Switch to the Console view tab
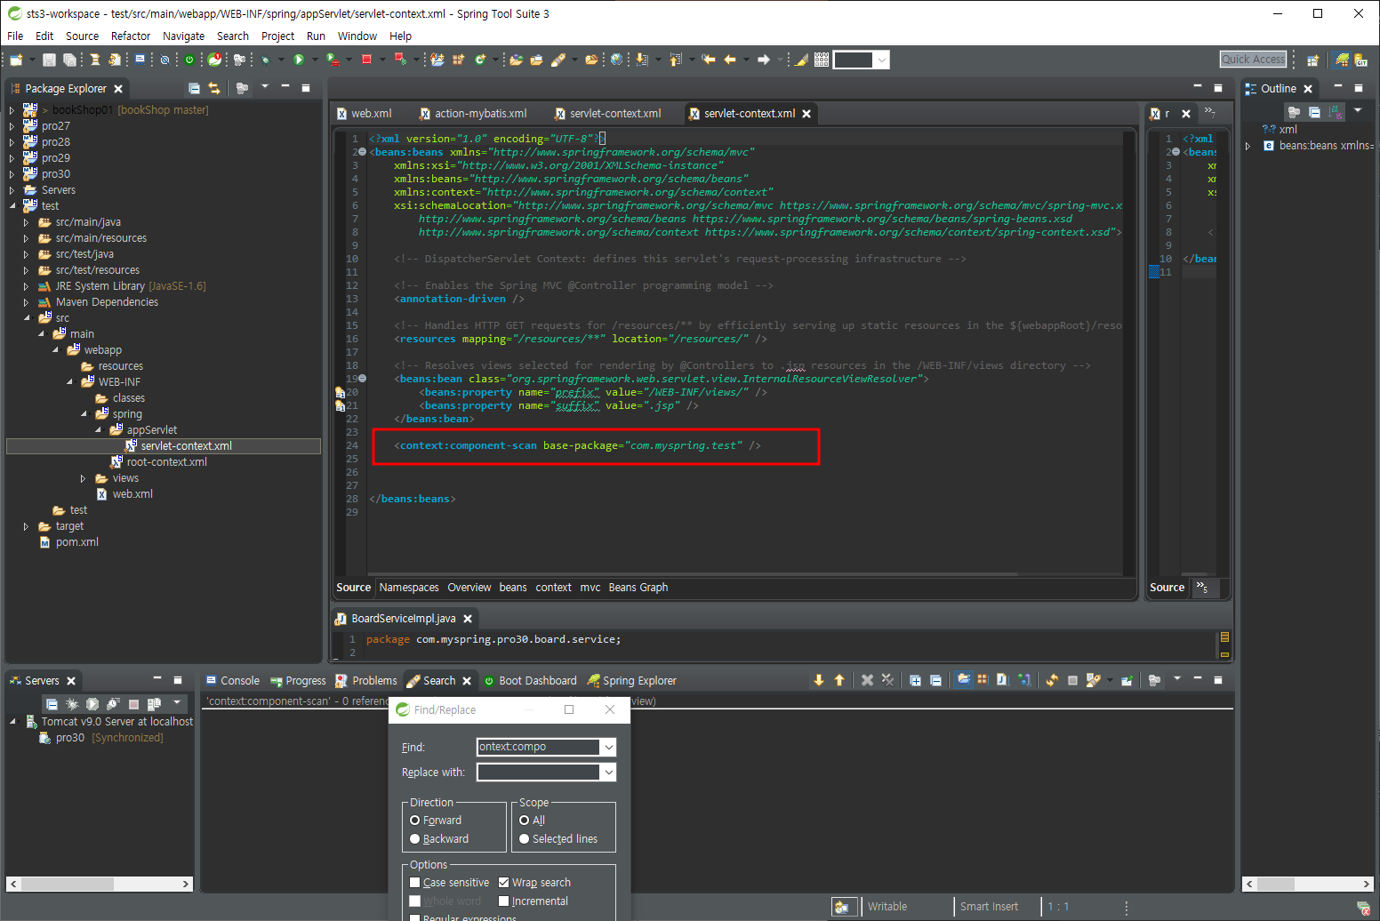This screenshot has width=1380, height=921. tap(232, 681)
